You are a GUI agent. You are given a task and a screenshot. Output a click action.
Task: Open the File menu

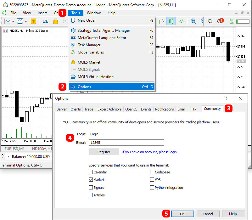tap(13, 13)
